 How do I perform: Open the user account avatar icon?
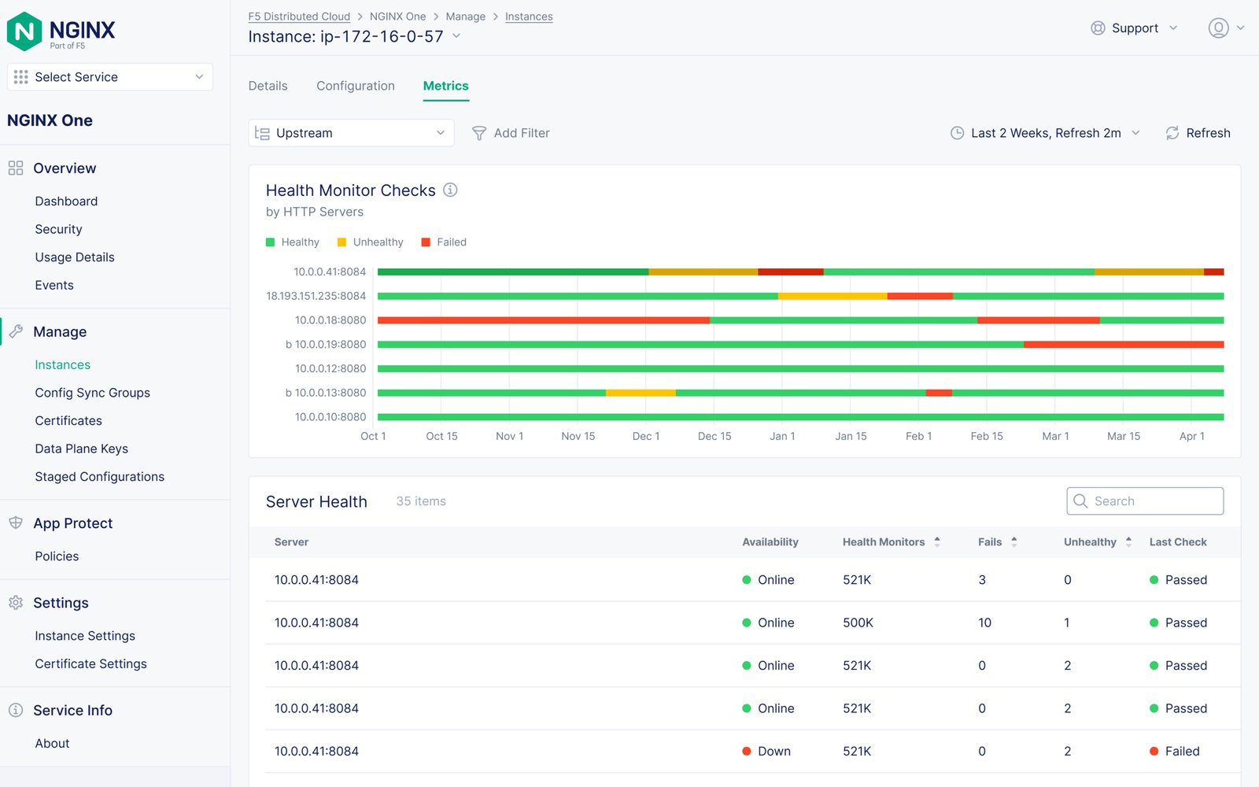(x=1218, y=28)
